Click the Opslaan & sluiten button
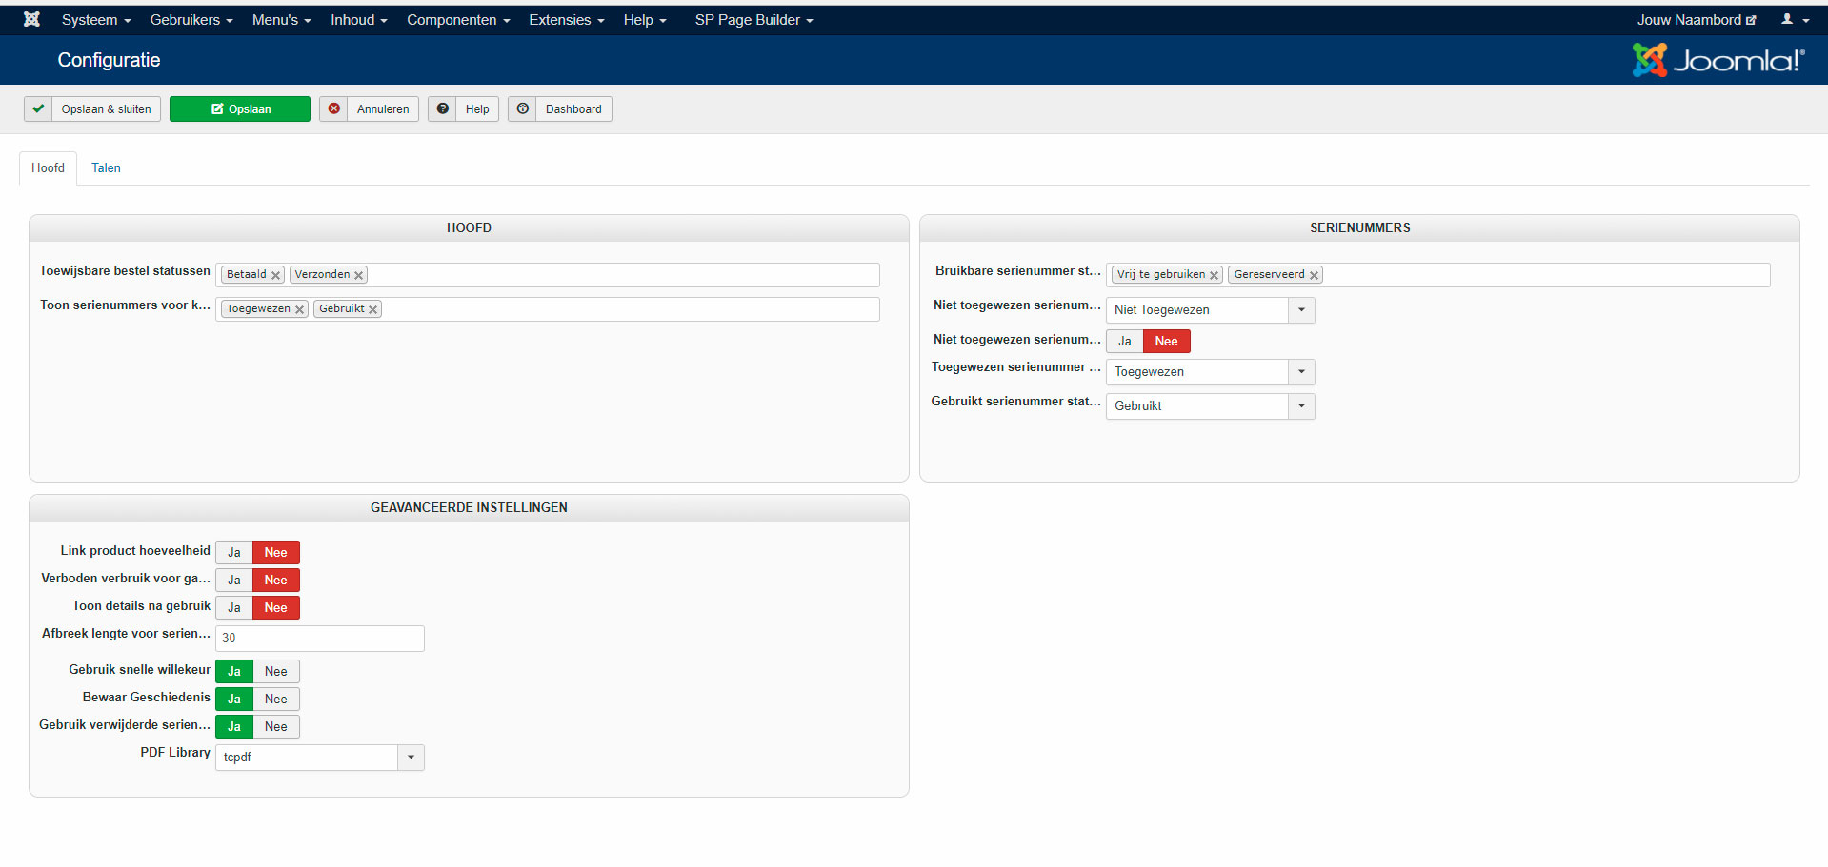 (92, 108)
